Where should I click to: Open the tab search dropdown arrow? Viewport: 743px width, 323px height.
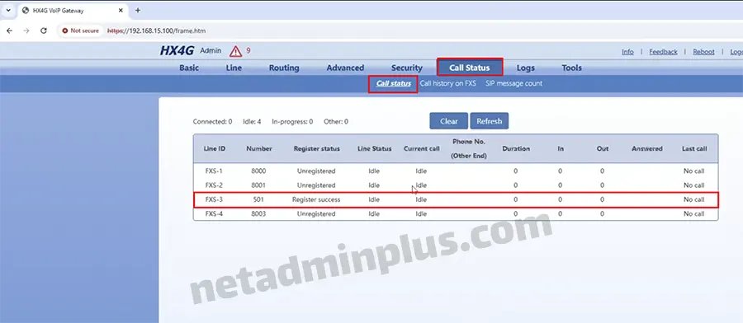[x=8, y=11]
